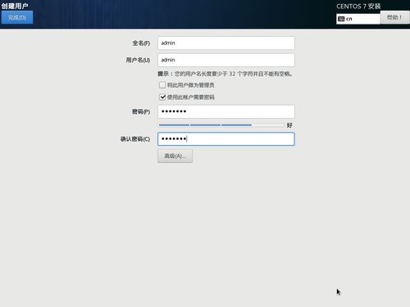Viewport: 410px width, 307px height.
Task: Click the 确认密码(C) field label
Action: (x=135, y=139)
